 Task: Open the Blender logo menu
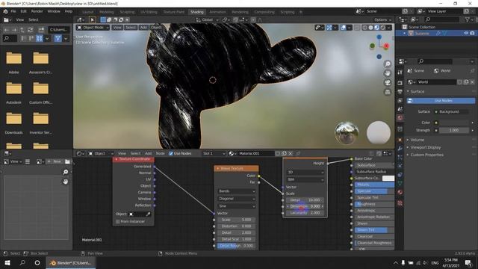click(x=5, y=11)
